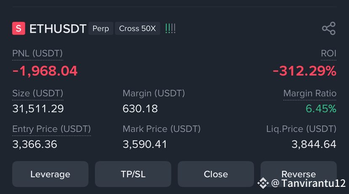This screenshot has width=349, height=194.
Task: Tap the Margin (USDT) value 630.18
Action: (x=140, y=108)
